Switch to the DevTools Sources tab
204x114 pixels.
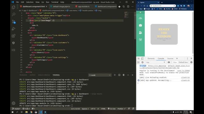pyautogui.click(x=170, y=59)
